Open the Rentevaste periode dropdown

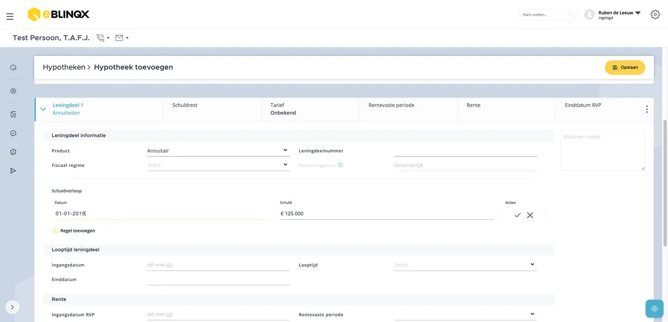click(465, 315)
